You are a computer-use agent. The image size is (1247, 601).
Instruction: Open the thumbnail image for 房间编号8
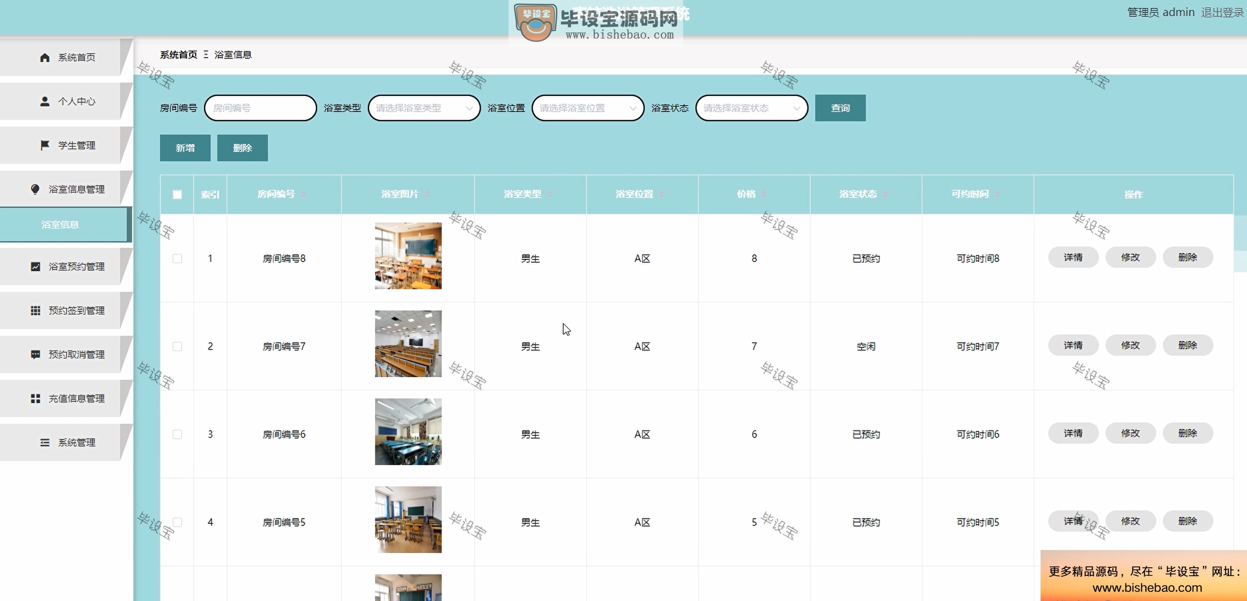408,256
